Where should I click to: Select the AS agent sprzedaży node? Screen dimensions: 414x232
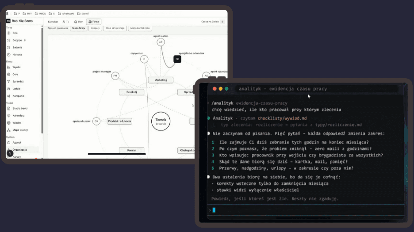[206, 76]
